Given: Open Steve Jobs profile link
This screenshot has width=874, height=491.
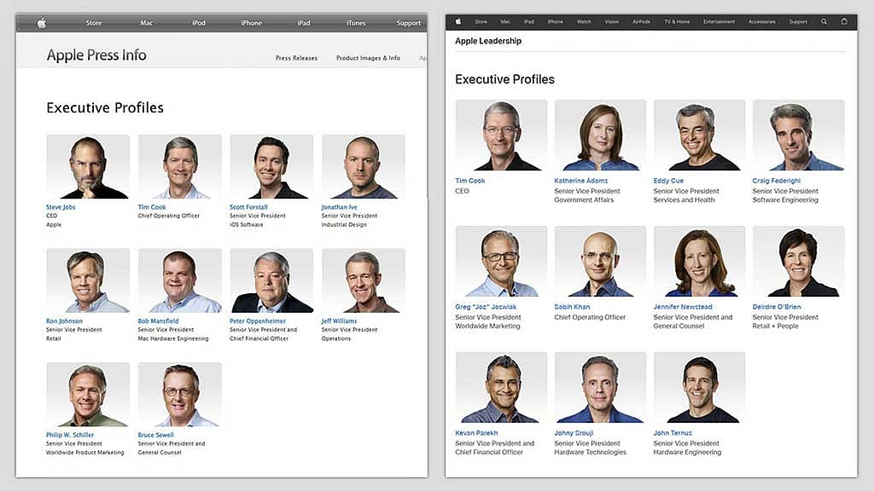Looking at the screenshot, I should coord(61,207).
